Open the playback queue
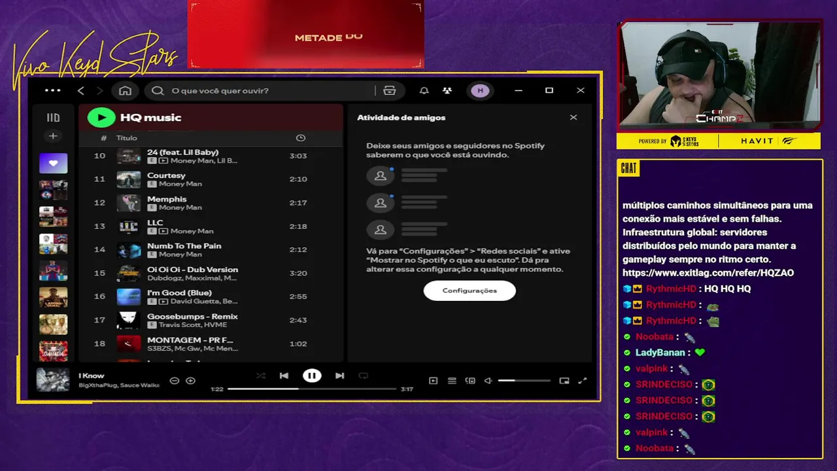837x471 pixels. click(x=452, y=381)
